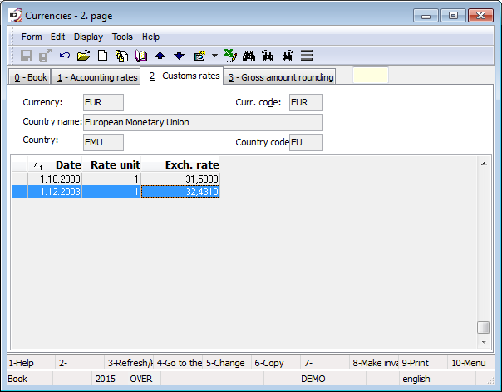502x392 pixels.
Task: Open the Display menu
Action: pyautogui.click(x=88, y=37)
